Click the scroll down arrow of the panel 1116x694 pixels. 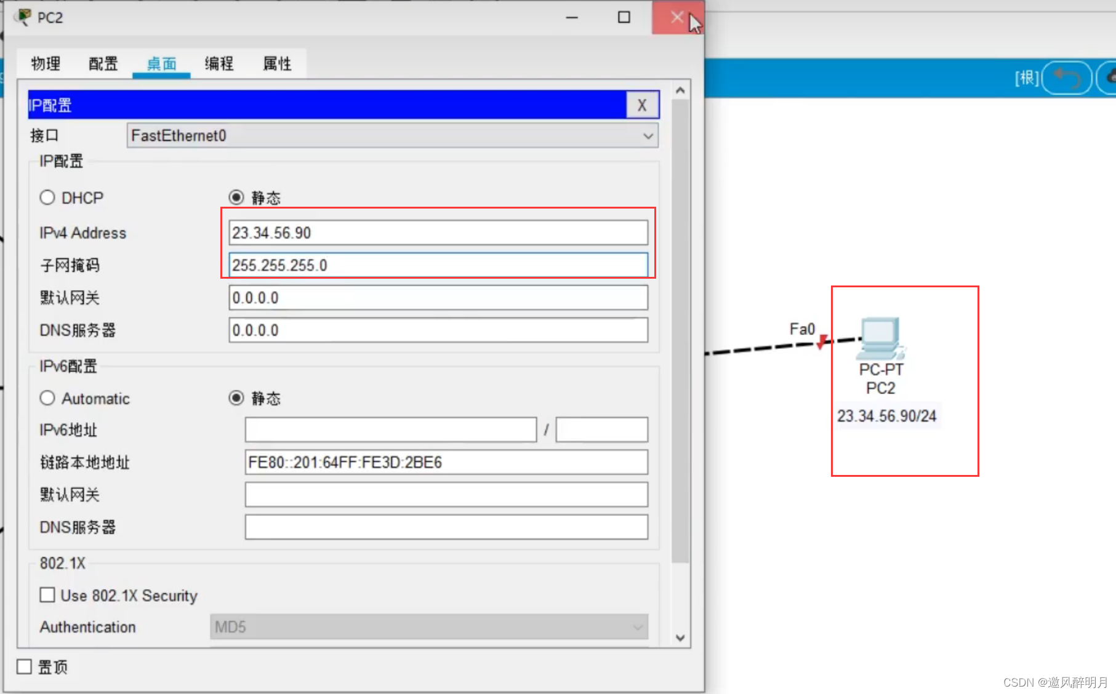point(680,638)
